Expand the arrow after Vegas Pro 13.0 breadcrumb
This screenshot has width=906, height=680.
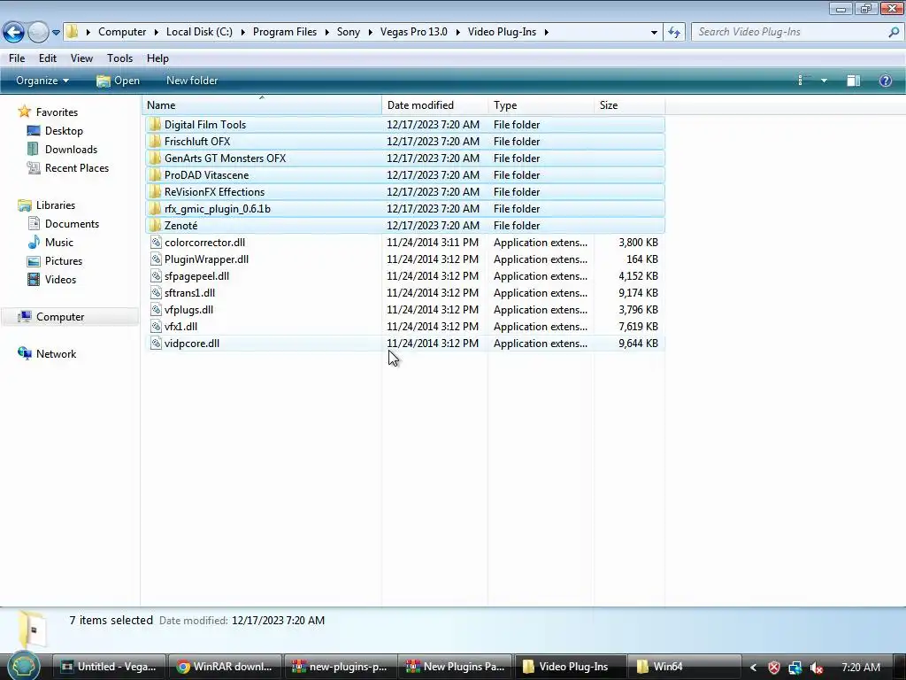click(x=457, y=33)
